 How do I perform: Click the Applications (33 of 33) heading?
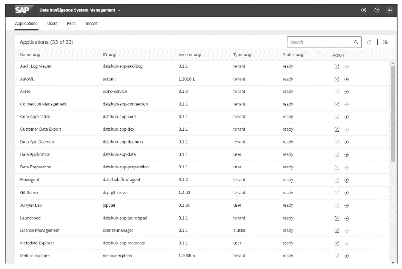46,42
